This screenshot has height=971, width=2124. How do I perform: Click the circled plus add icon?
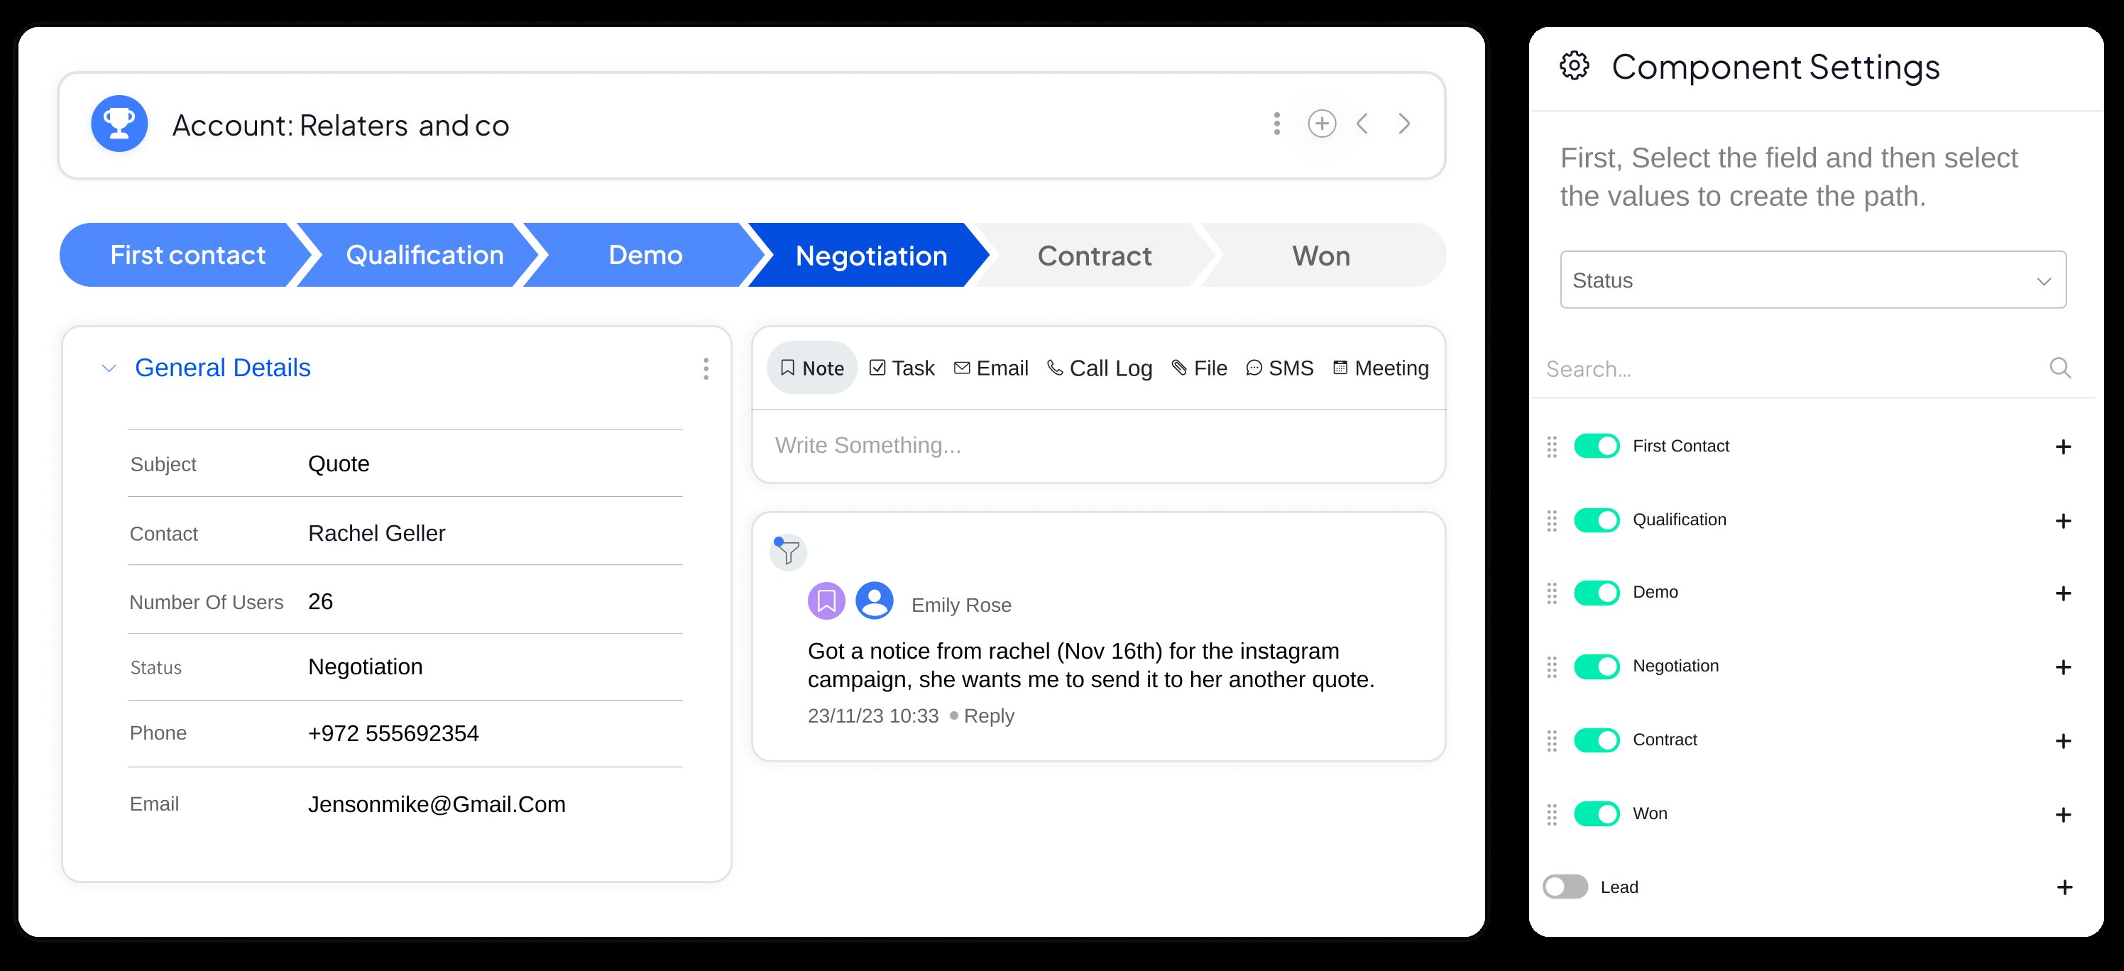pyautogui.click(x=1321, y=124)
